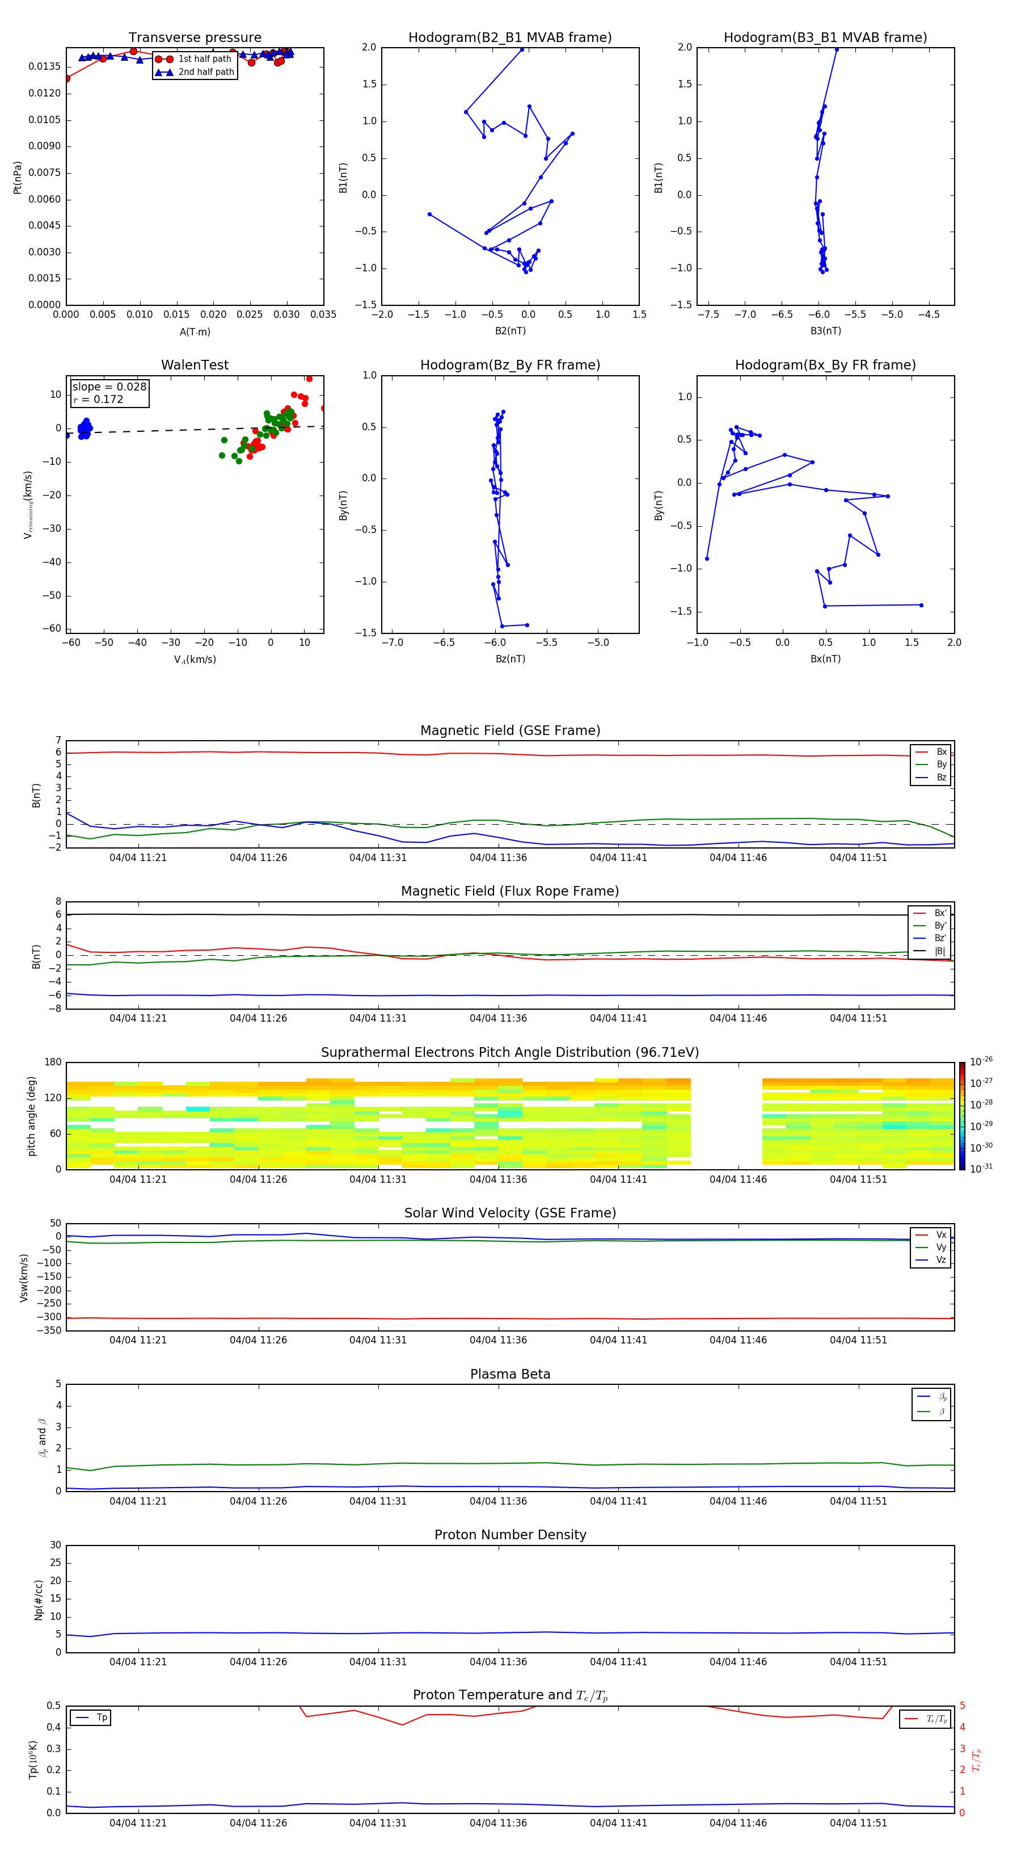This screenshot has width=1021, height=1873.
Task: Click the "Pt(nPa)" y-axis label
Action: [18, 178]
